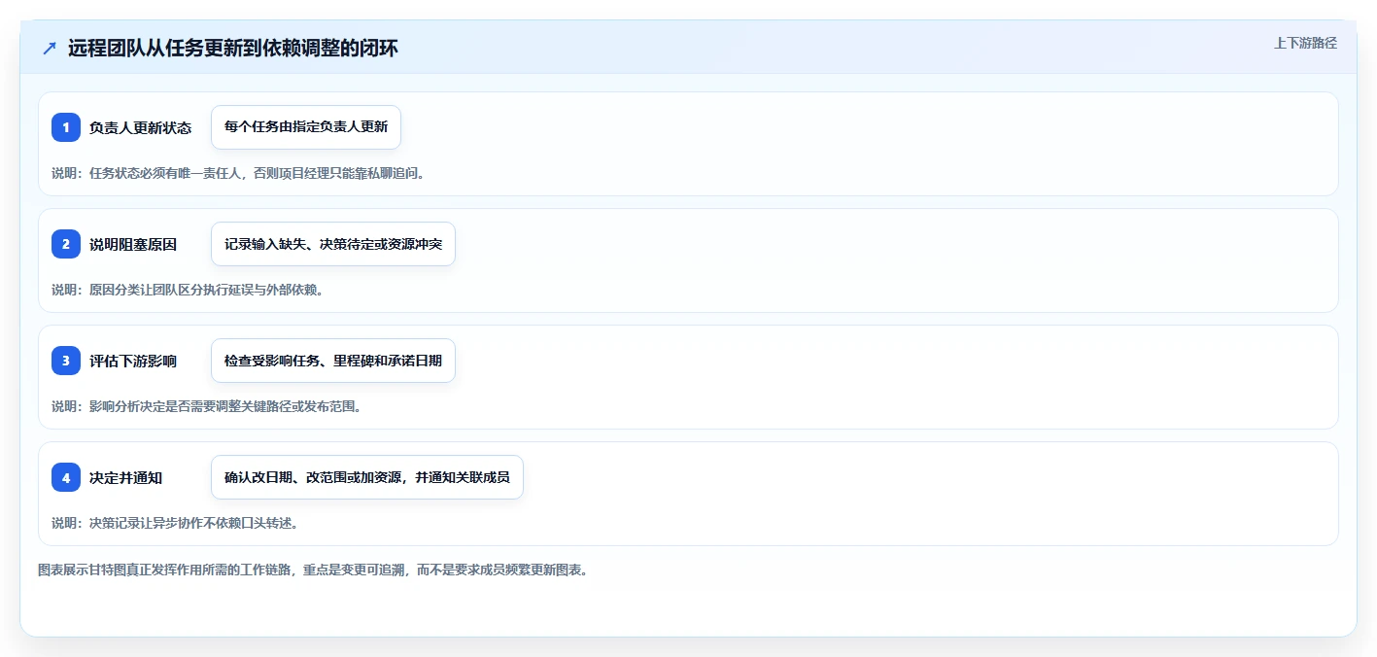The height and width of the screenshot is (657, 1377).
Task: Click the step 2 number badge
Action: (66, 244)
